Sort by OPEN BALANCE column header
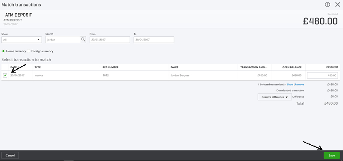 coord(292,67)
